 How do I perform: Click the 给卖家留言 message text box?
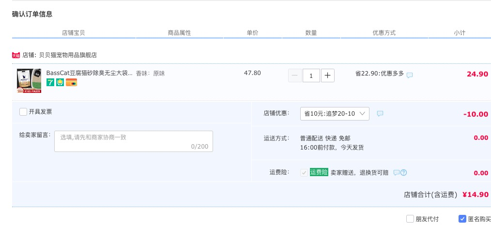coord(134,141)
